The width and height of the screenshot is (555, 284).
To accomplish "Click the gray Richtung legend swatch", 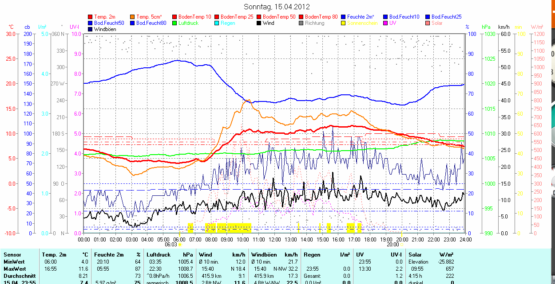I will [x=301, y=23].
